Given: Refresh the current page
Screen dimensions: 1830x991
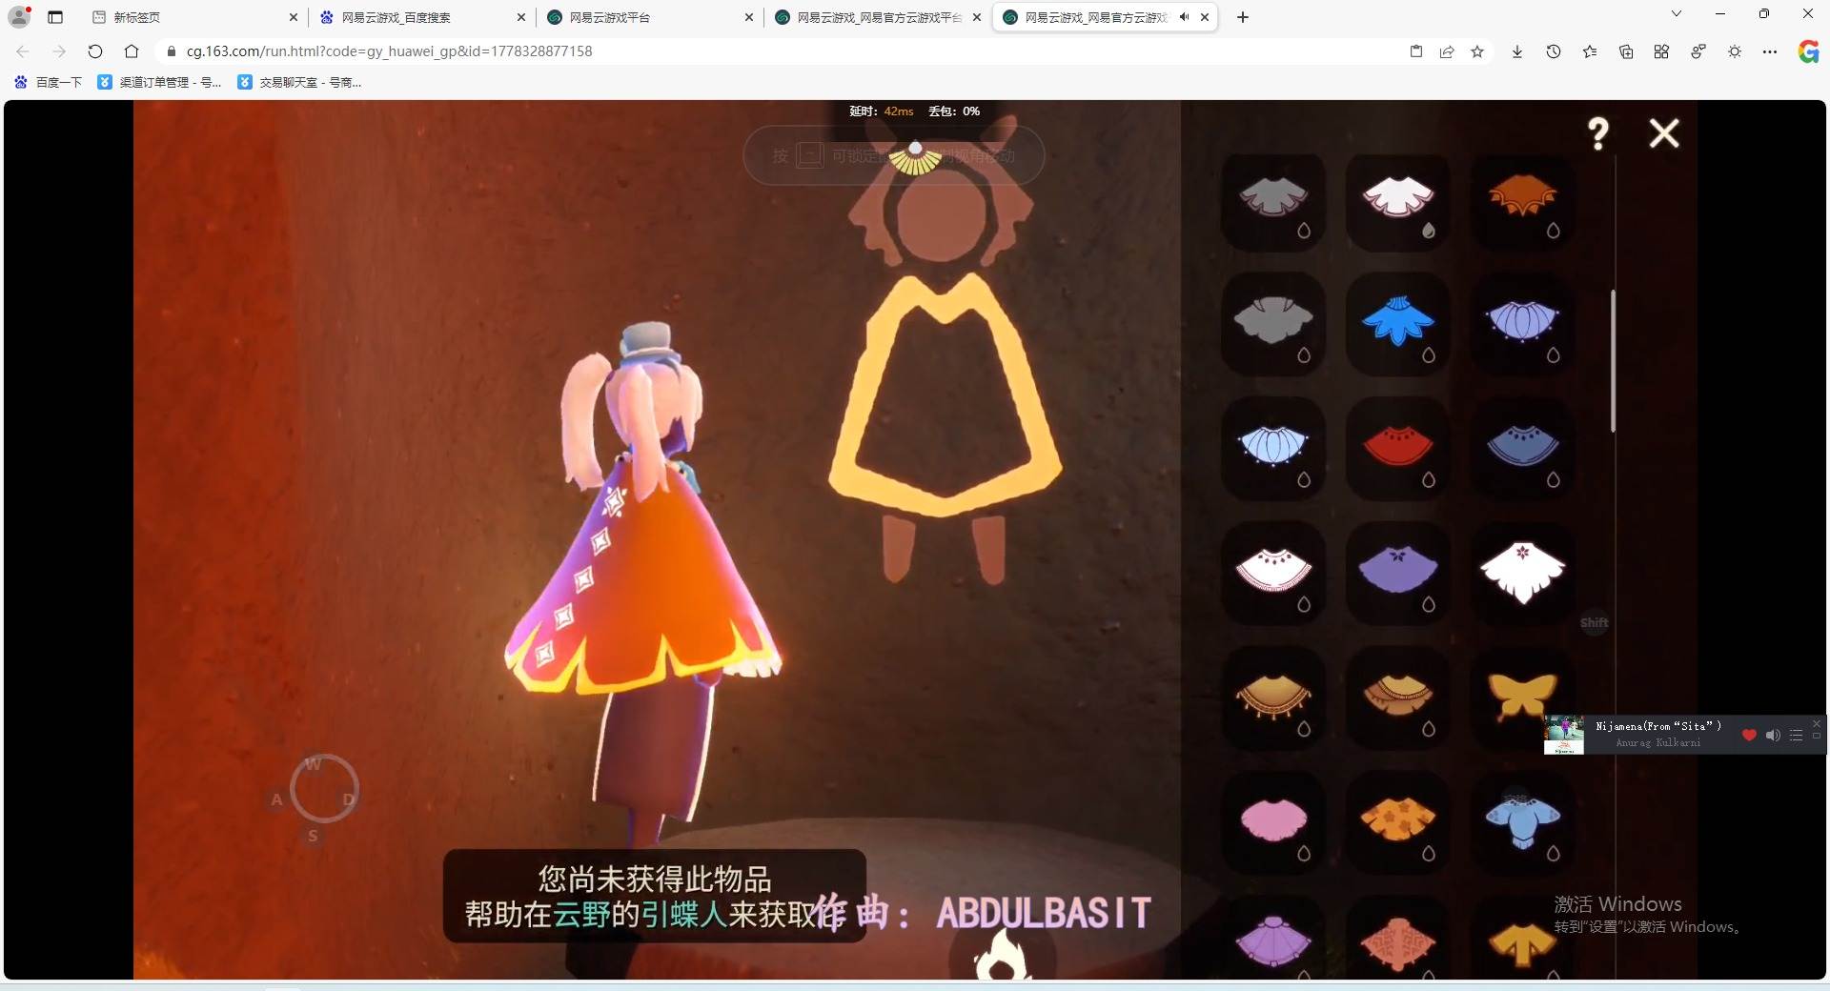Looking at the screenshot, I should pos(95,51).
